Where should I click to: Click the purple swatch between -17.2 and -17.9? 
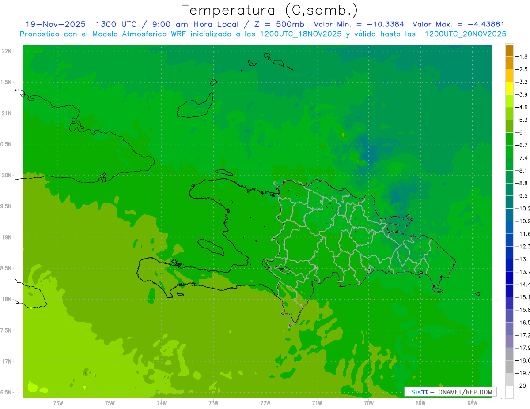tap(509, 341)
